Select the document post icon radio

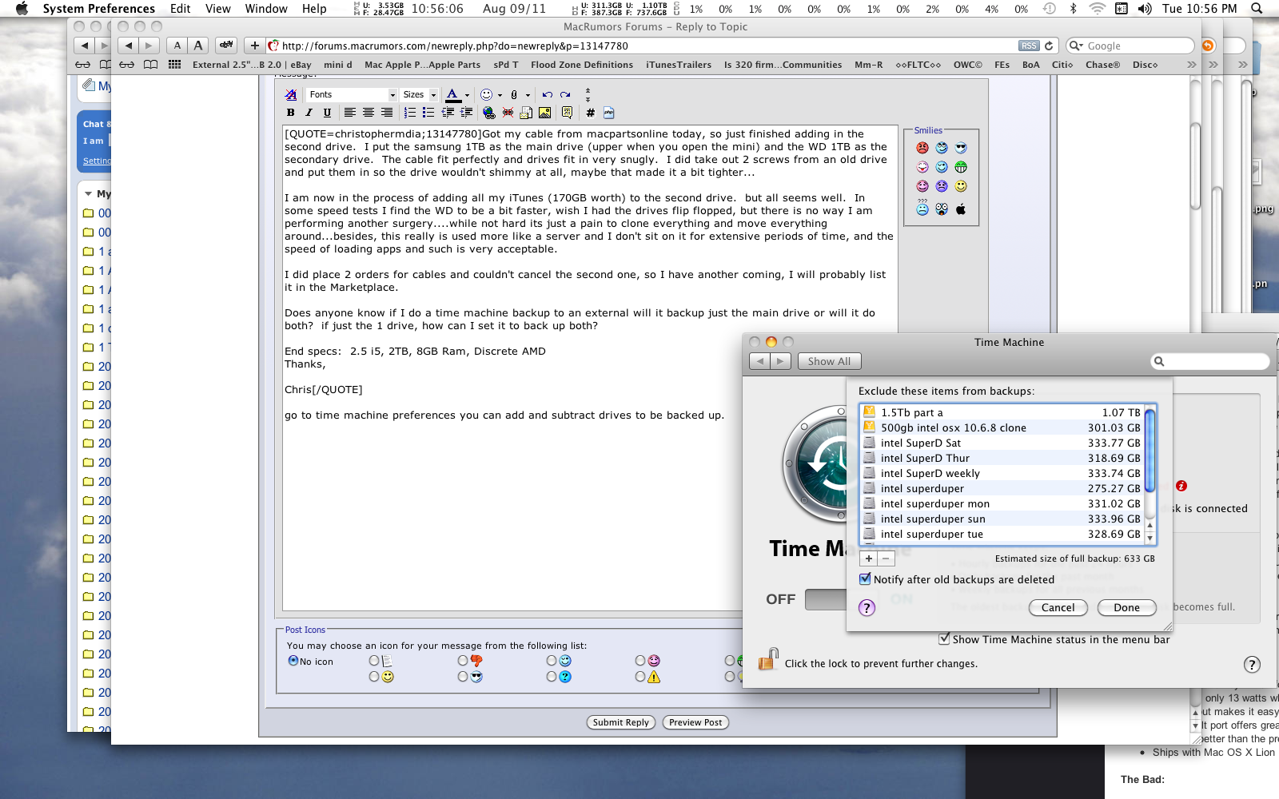tap(374, 661)
